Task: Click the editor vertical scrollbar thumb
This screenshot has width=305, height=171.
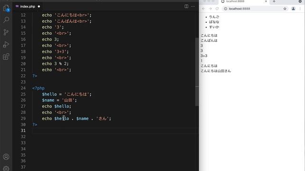Action: coord(197,72)
